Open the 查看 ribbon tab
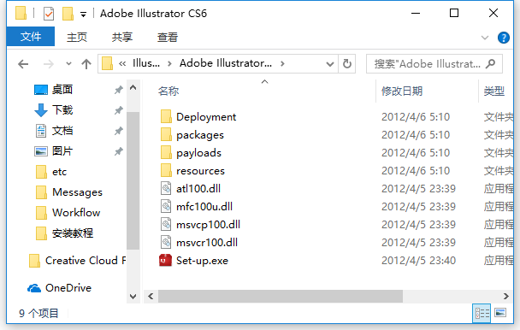Viewport: 520px width, 330px height. coord(168,37)
